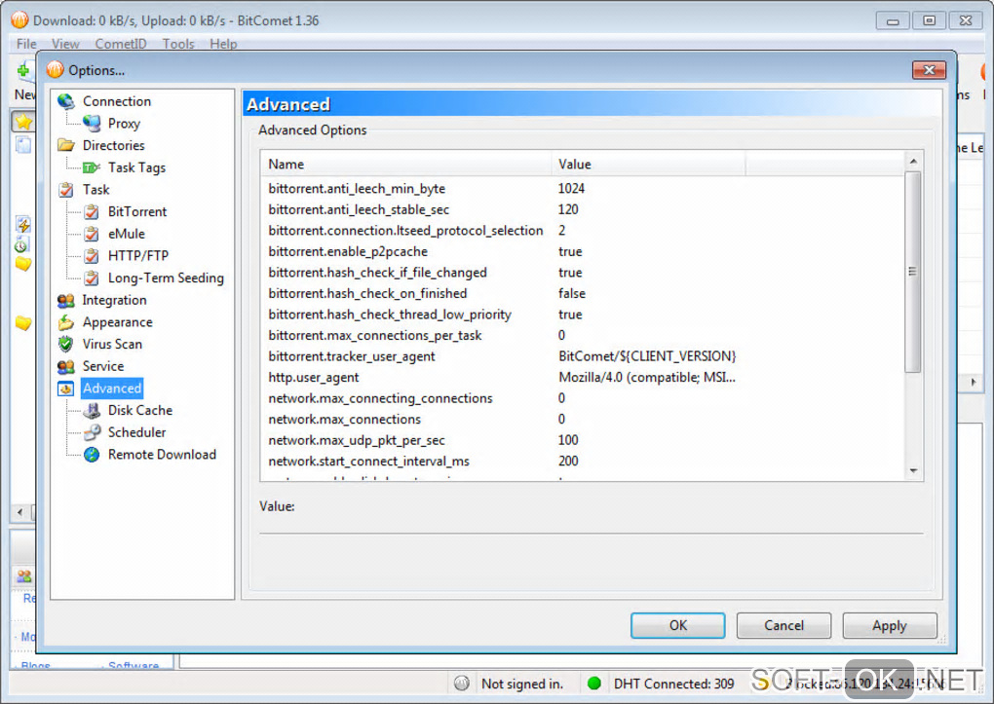Select bittorrent.enable_p2pcache row
The width and height of the screenshot is (994, 704).
pyautogui.click(x=582, y=251)
